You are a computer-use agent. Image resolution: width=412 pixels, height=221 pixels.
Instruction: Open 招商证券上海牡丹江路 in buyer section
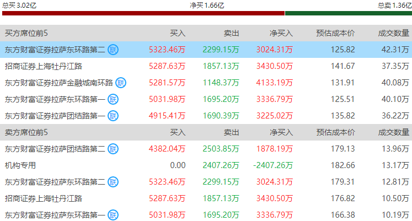tap(44, 66)
